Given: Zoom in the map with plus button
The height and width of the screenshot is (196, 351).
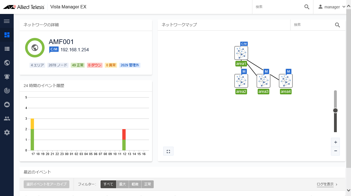Looking at the screenshot, I should click(335, 142).
